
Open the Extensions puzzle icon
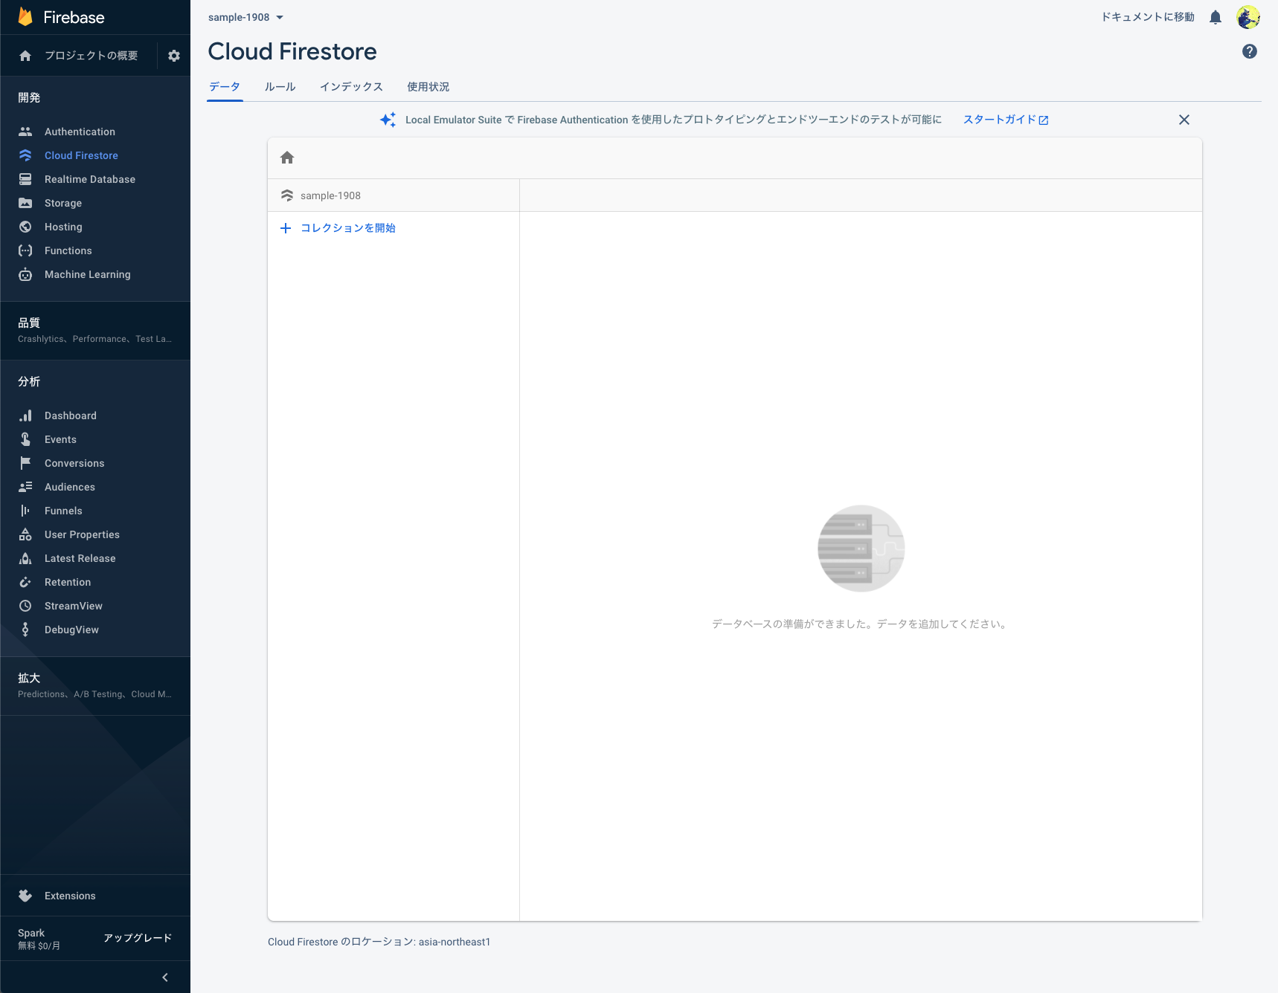point(25,896)
